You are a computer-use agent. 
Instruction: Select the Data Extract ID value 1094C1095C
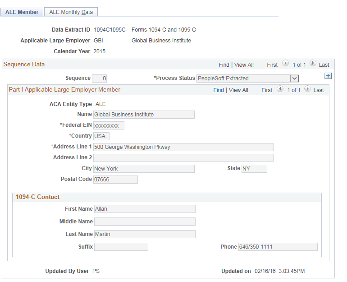(x=110, y=30)
